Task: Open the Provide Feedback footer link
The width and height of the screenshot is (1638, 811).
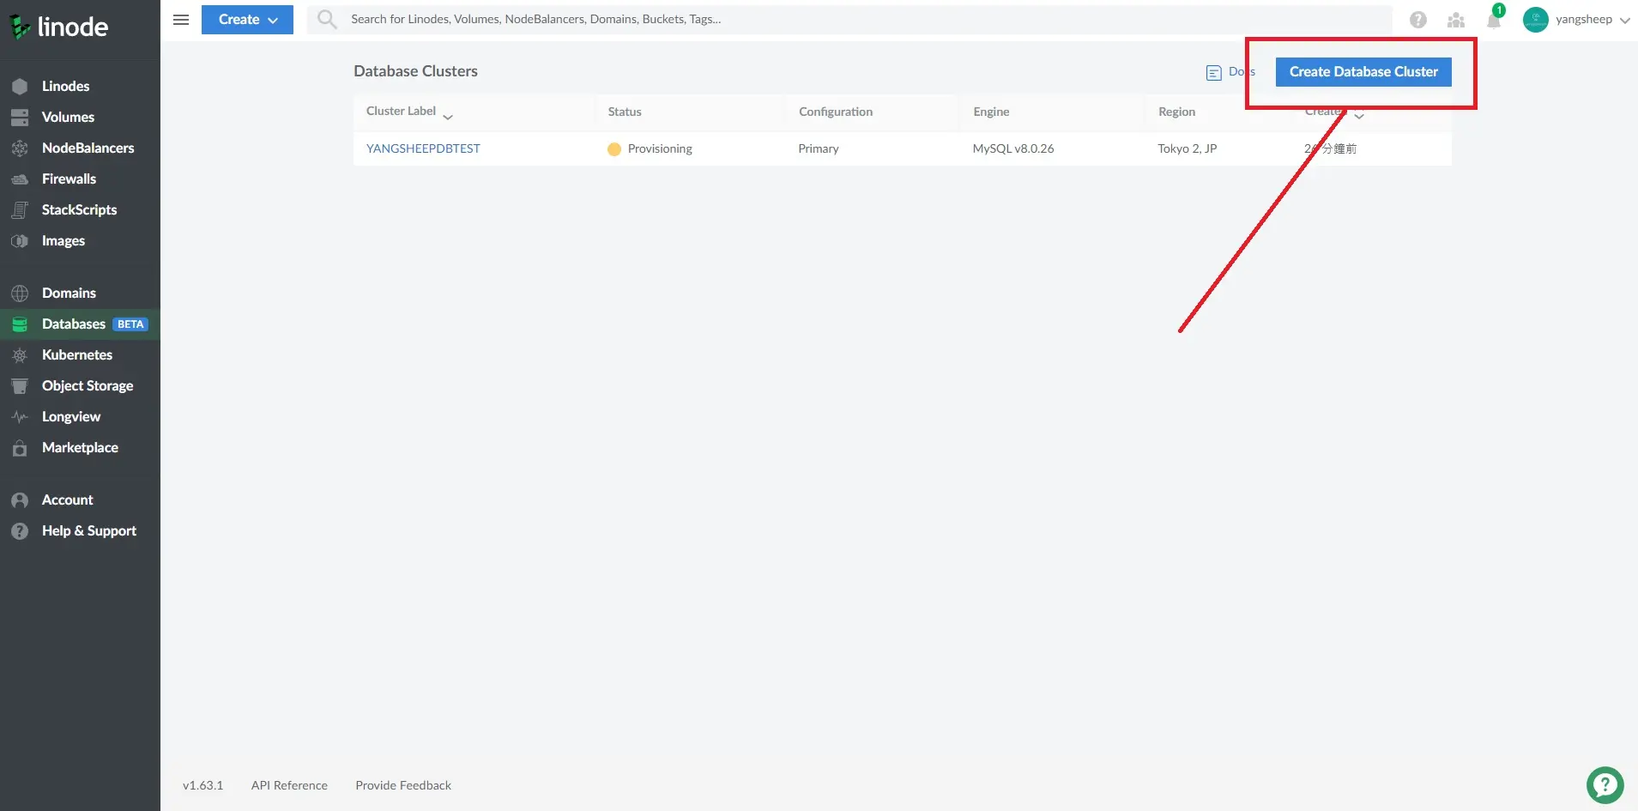Action: click(x=403, y=785)
